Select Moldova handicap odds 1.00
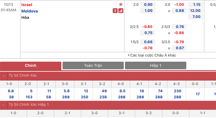Image resolution: width=216 pixels, height=118 pixels. (148, 11)
